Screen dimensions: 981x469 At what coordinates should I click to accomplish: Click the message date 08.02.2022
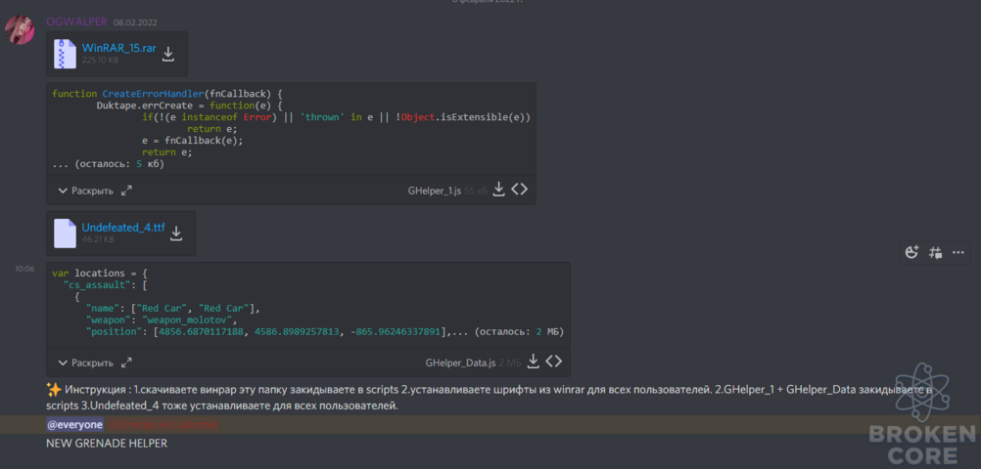[135, 22]
